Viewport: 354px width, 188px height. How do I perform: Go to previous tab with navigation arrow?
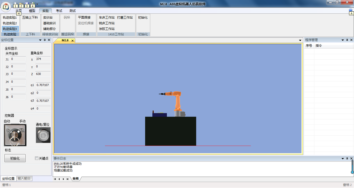pyautogui.click(x=59, y=179)
